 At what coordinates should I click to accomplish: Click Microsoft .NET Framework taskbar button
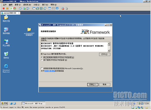pyautogui.click(x=34, y=104)
